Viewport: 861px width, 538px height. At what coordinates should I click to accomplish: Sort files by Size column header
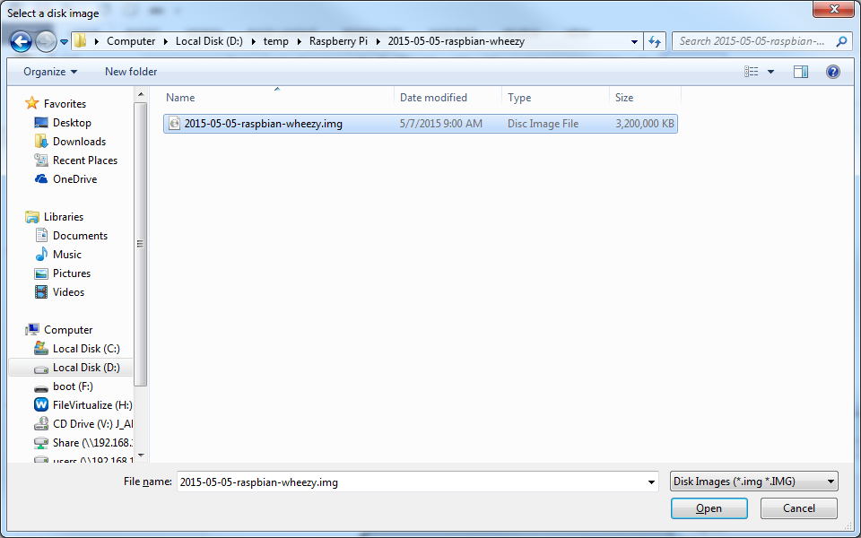[624, 98]
